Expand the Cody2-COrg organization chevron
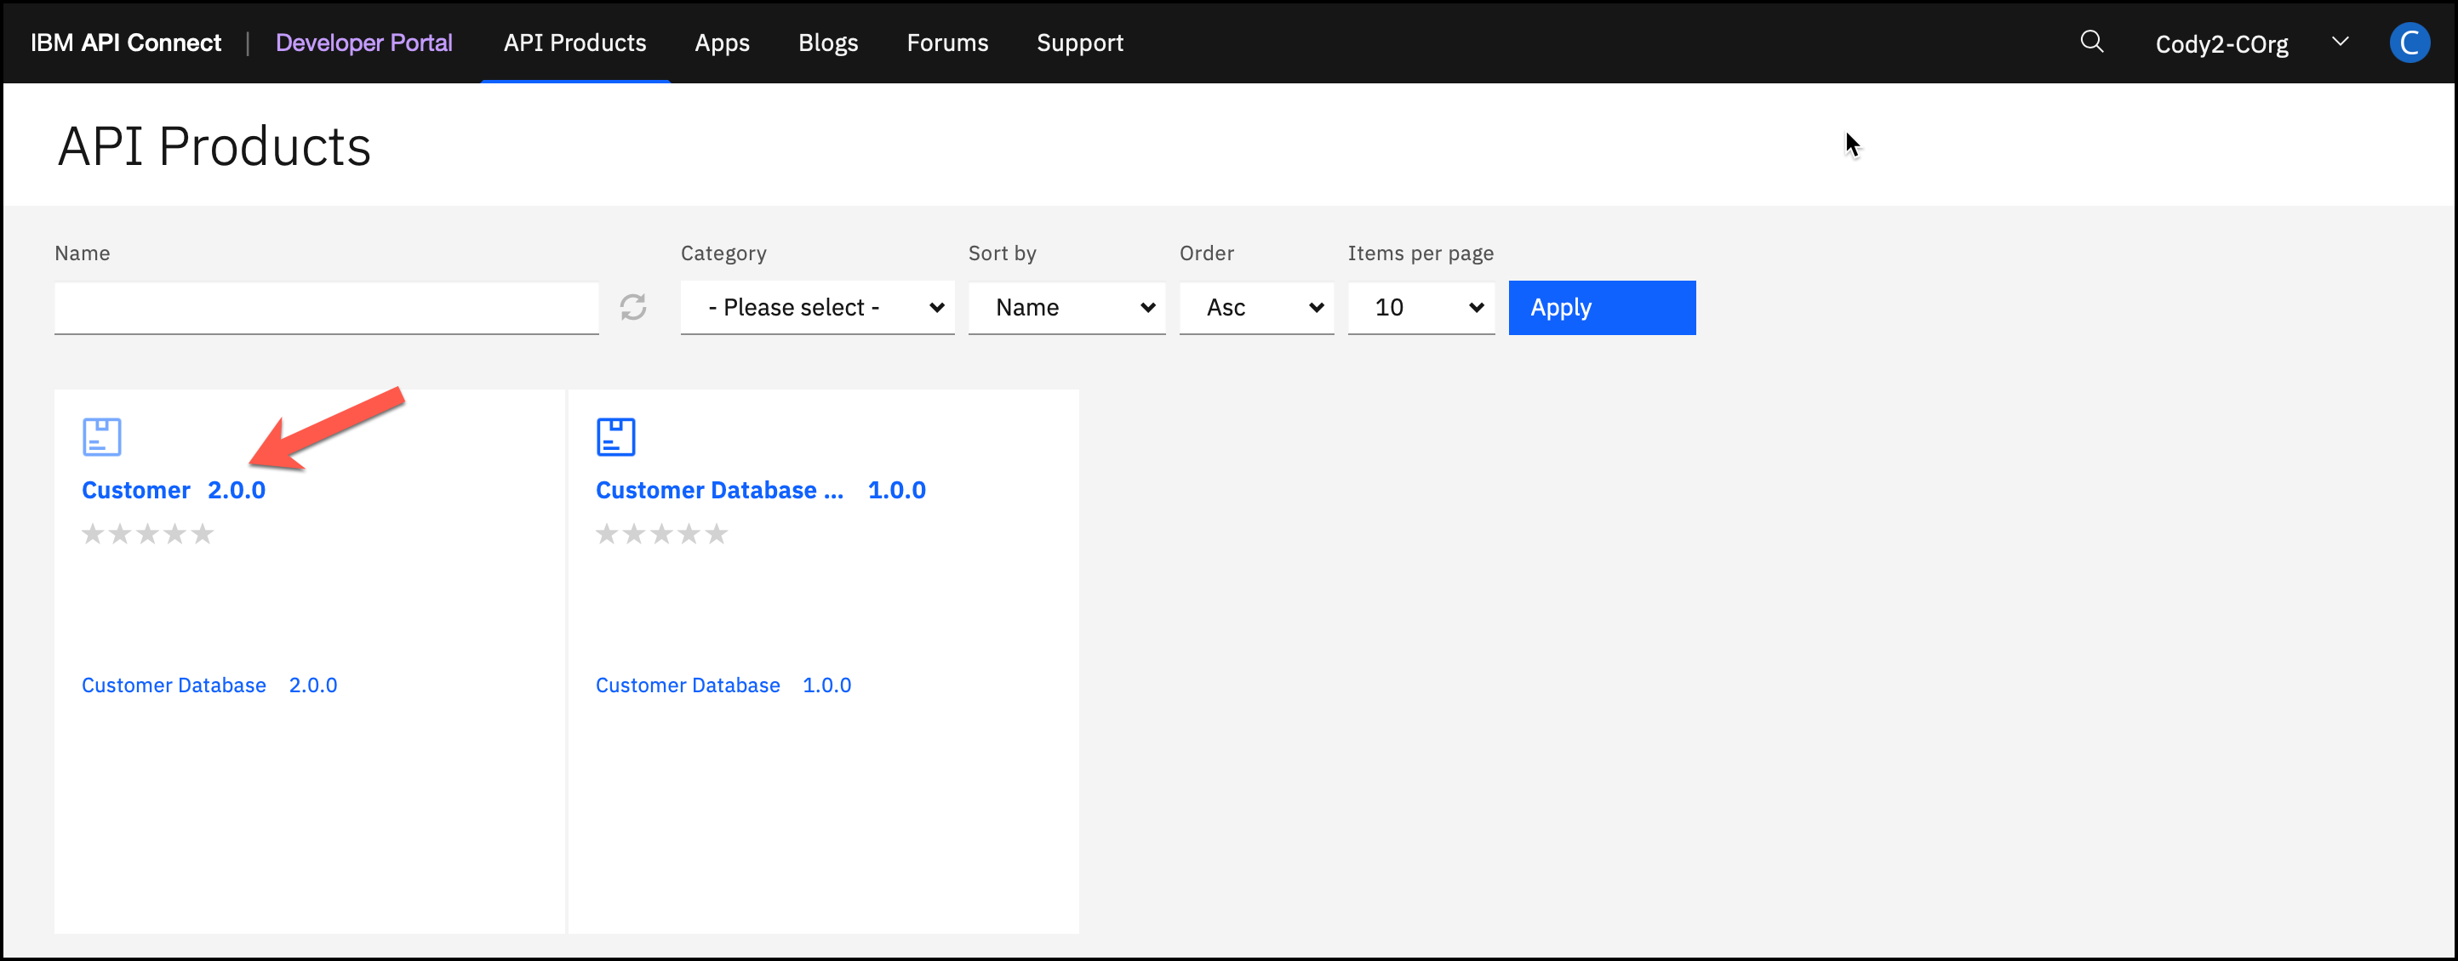Viewport: 2458px width, 961px height. (x=2339, y=41)
